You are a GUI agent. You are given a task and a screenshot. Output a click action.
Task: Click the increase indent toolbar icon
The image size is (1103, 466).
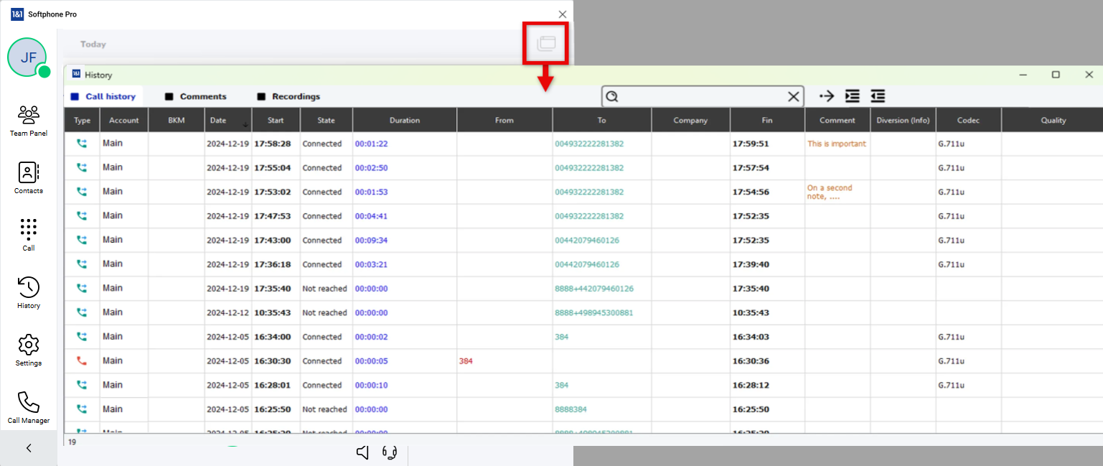[x=852, y=96]
